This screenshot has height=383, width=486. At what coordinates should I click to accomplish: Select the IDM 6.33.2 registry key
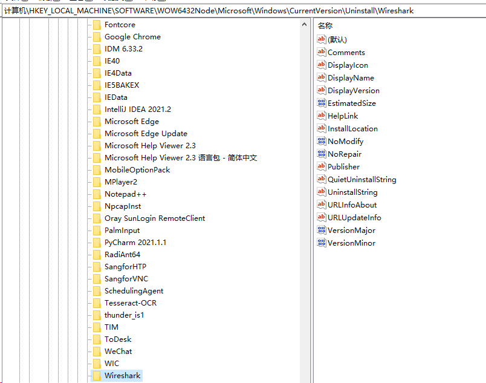[123, 49]
